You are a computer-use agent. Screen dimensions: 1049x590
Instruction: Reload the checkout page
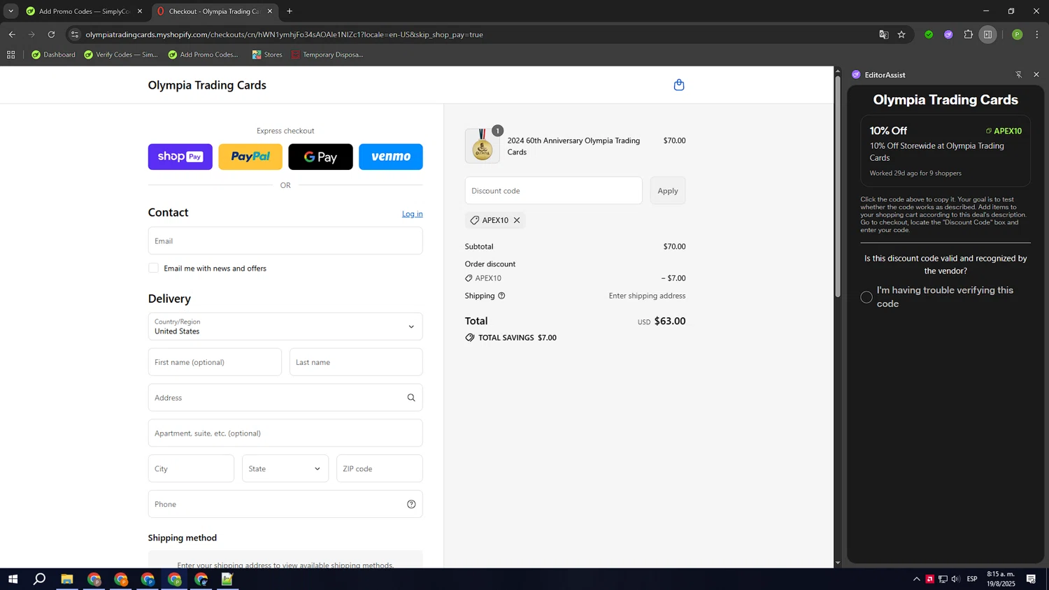pos(51,34)
